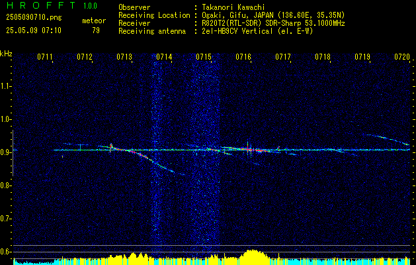The height and width of the screenshot is (265, 416).
Task: Click the Ogaki, Gifu, JAPAN location text
Action: (273, 15)
